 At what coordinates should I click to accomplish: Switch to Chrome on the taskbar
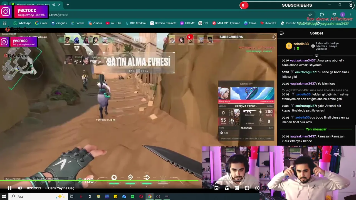(150, 196)
